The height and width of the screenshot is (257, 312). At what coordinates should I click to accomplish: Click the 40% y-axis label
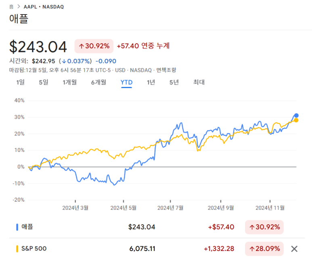(19, 100)
